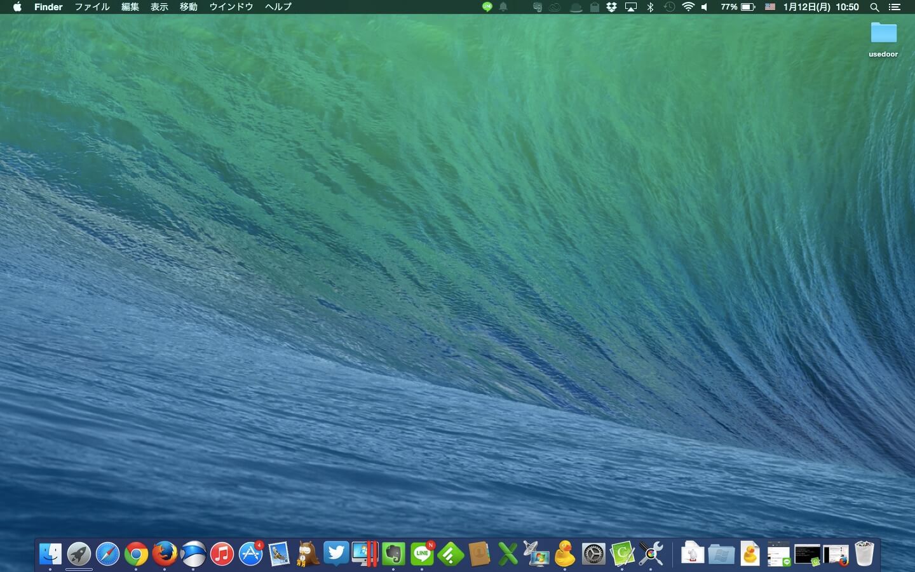Open Firefox from the Dock
Image resolution: width=915 pixels, height=572 pixels.
(x=165, y=554)
